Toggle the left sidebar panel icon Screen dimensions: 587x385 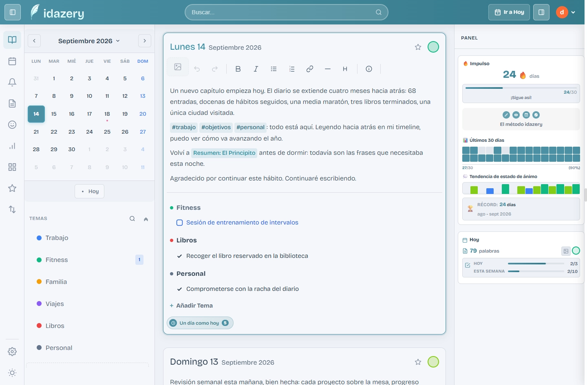coord(12,12)
